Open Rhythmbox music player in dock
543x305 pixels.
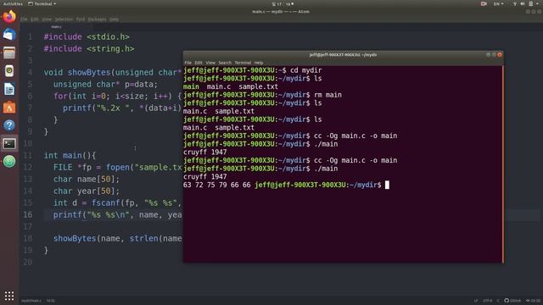coord(9,71)
